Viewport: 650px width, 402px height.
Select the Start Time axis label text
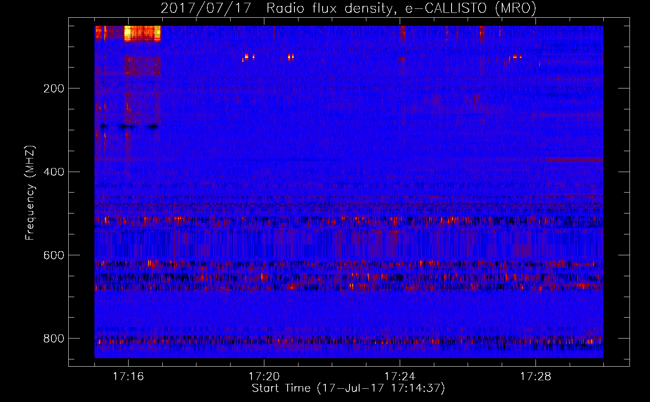tap(348, 388)
